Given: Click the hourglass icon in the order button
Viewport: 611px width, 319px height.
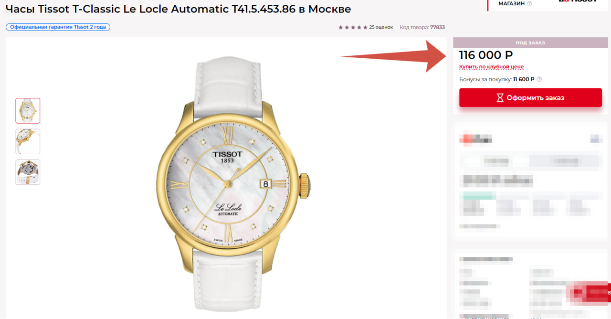Looking at the screenshot, I should pos(500,97).
